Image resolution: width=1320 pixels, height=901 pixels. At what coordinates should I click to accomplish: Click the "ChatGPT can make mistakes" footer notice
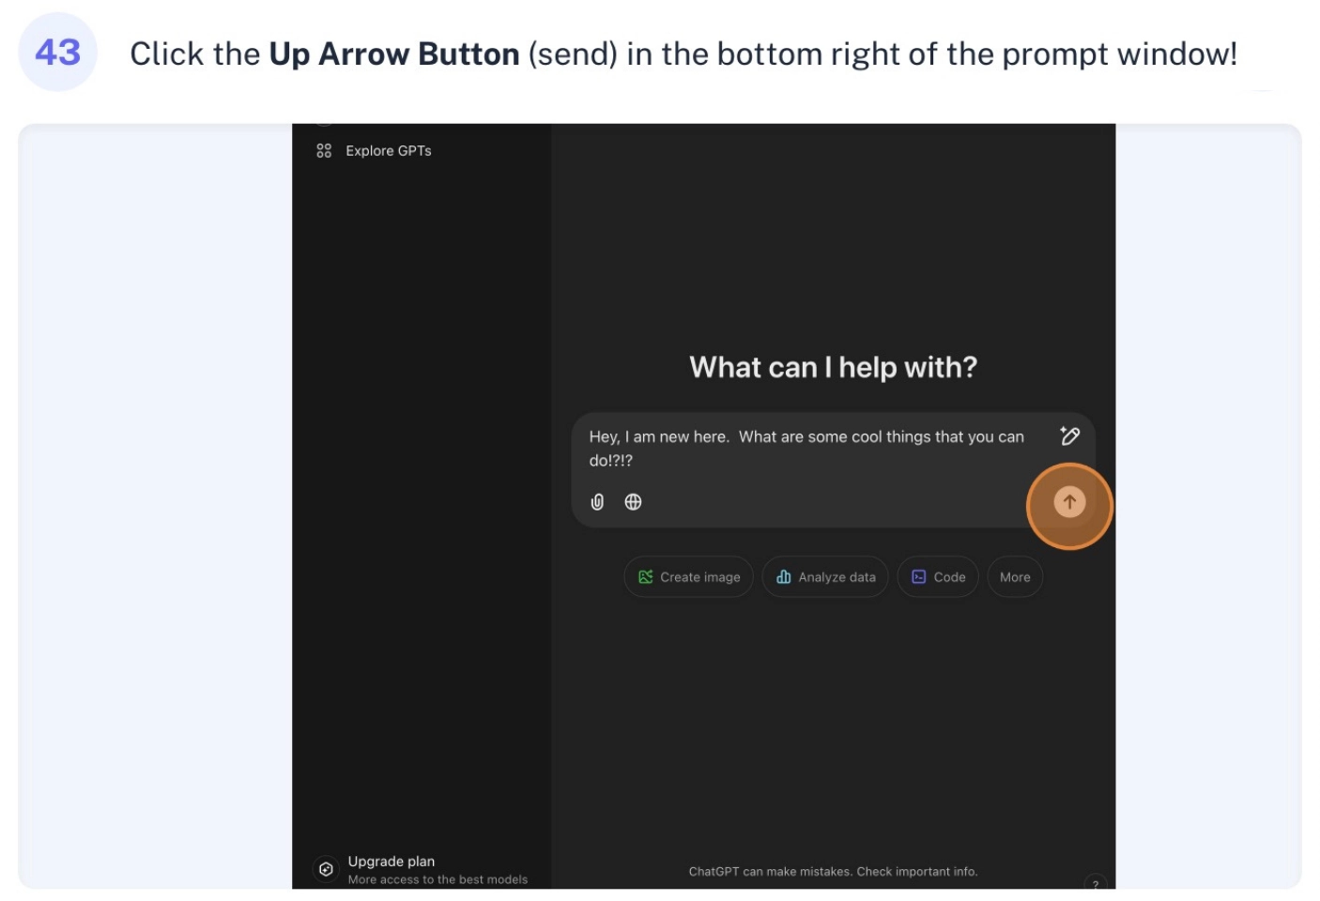pos(834,872)
